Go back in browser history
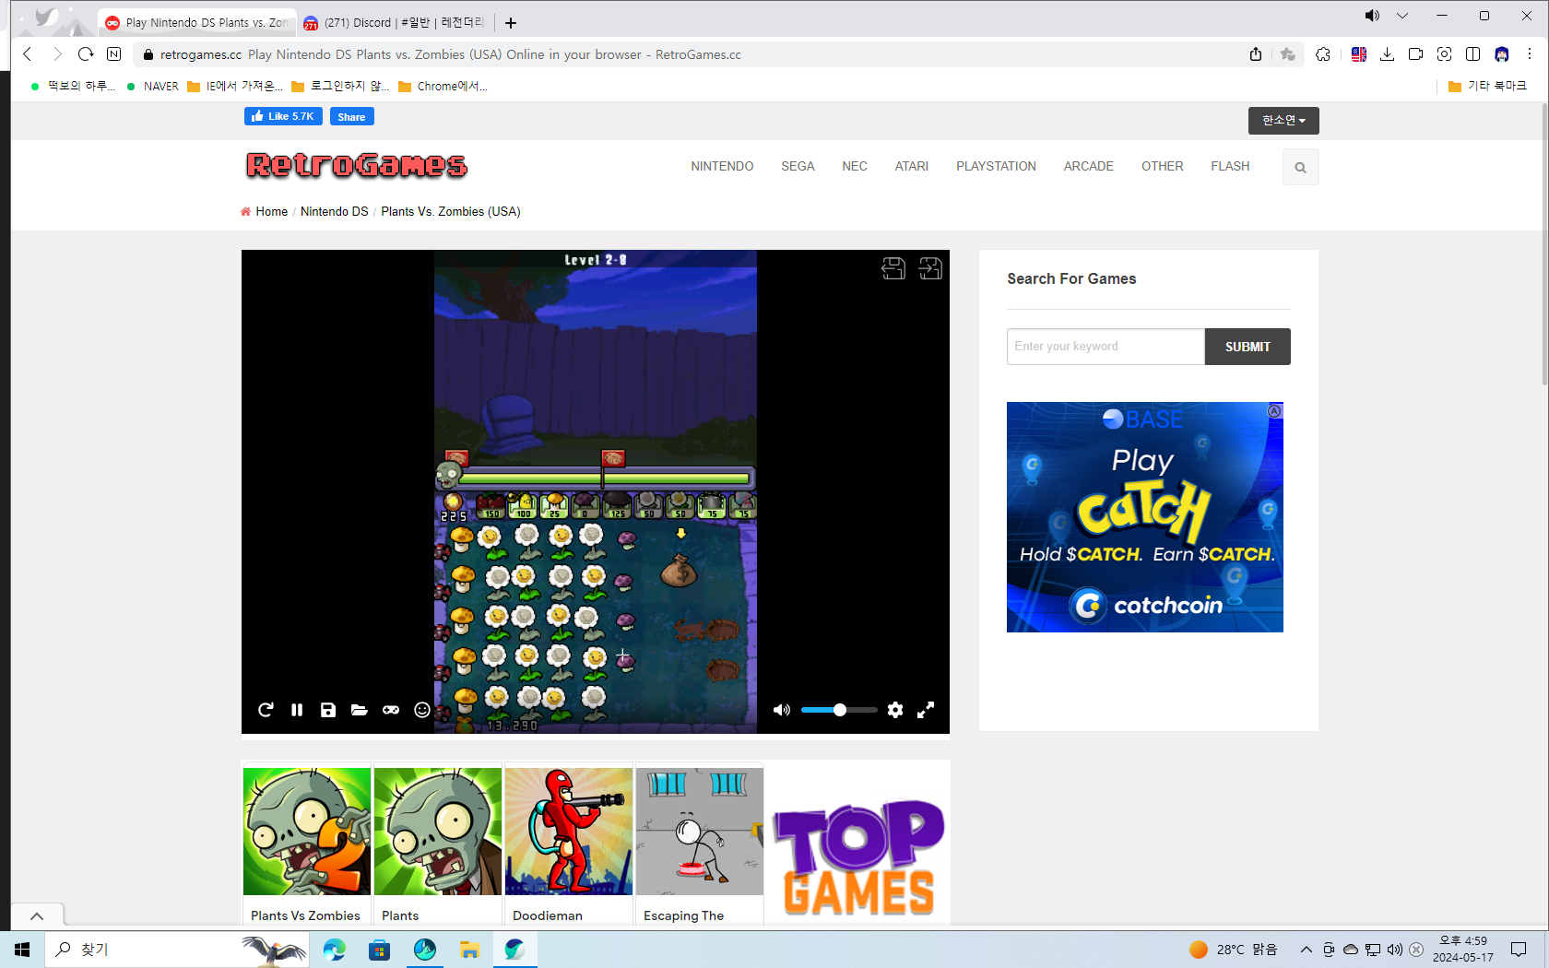1549x968 pixels. pyautogui.click(x=28, y=54)
